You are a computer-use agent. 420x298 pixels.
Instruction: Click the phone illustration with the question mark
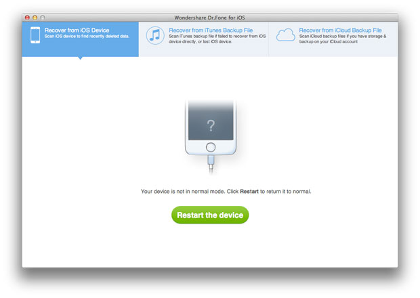pyautogui.click(x=211, y=137)
